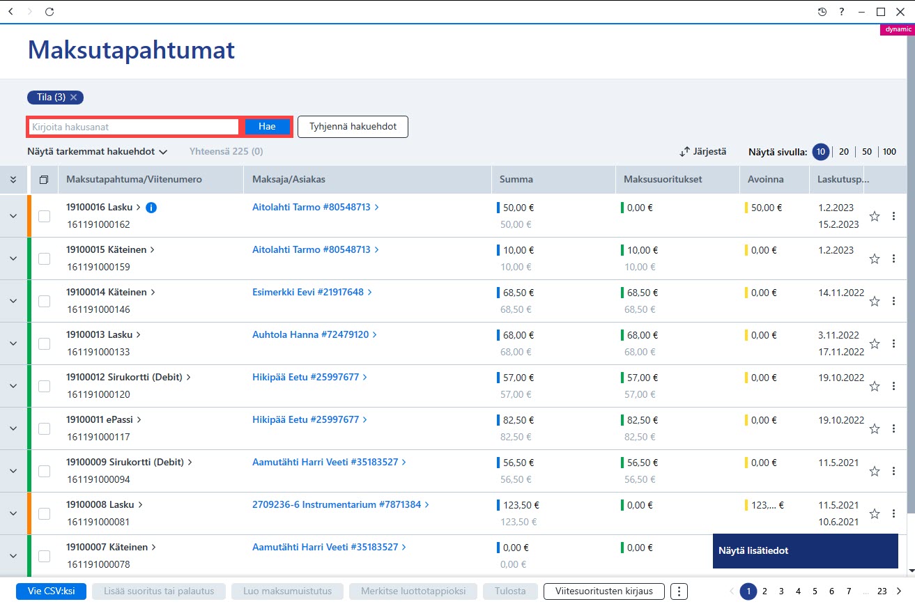
Task: Check the box for 19100008 Lasku
Action: [44, 513]
